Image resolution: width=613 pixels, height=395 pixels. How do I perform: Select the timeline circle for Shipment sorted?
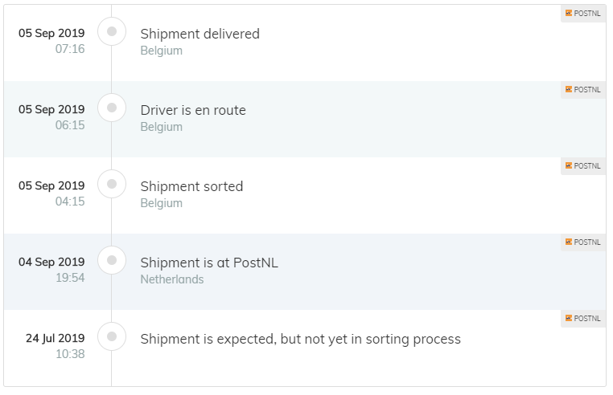pyautogui.click(x=112, y=184)
